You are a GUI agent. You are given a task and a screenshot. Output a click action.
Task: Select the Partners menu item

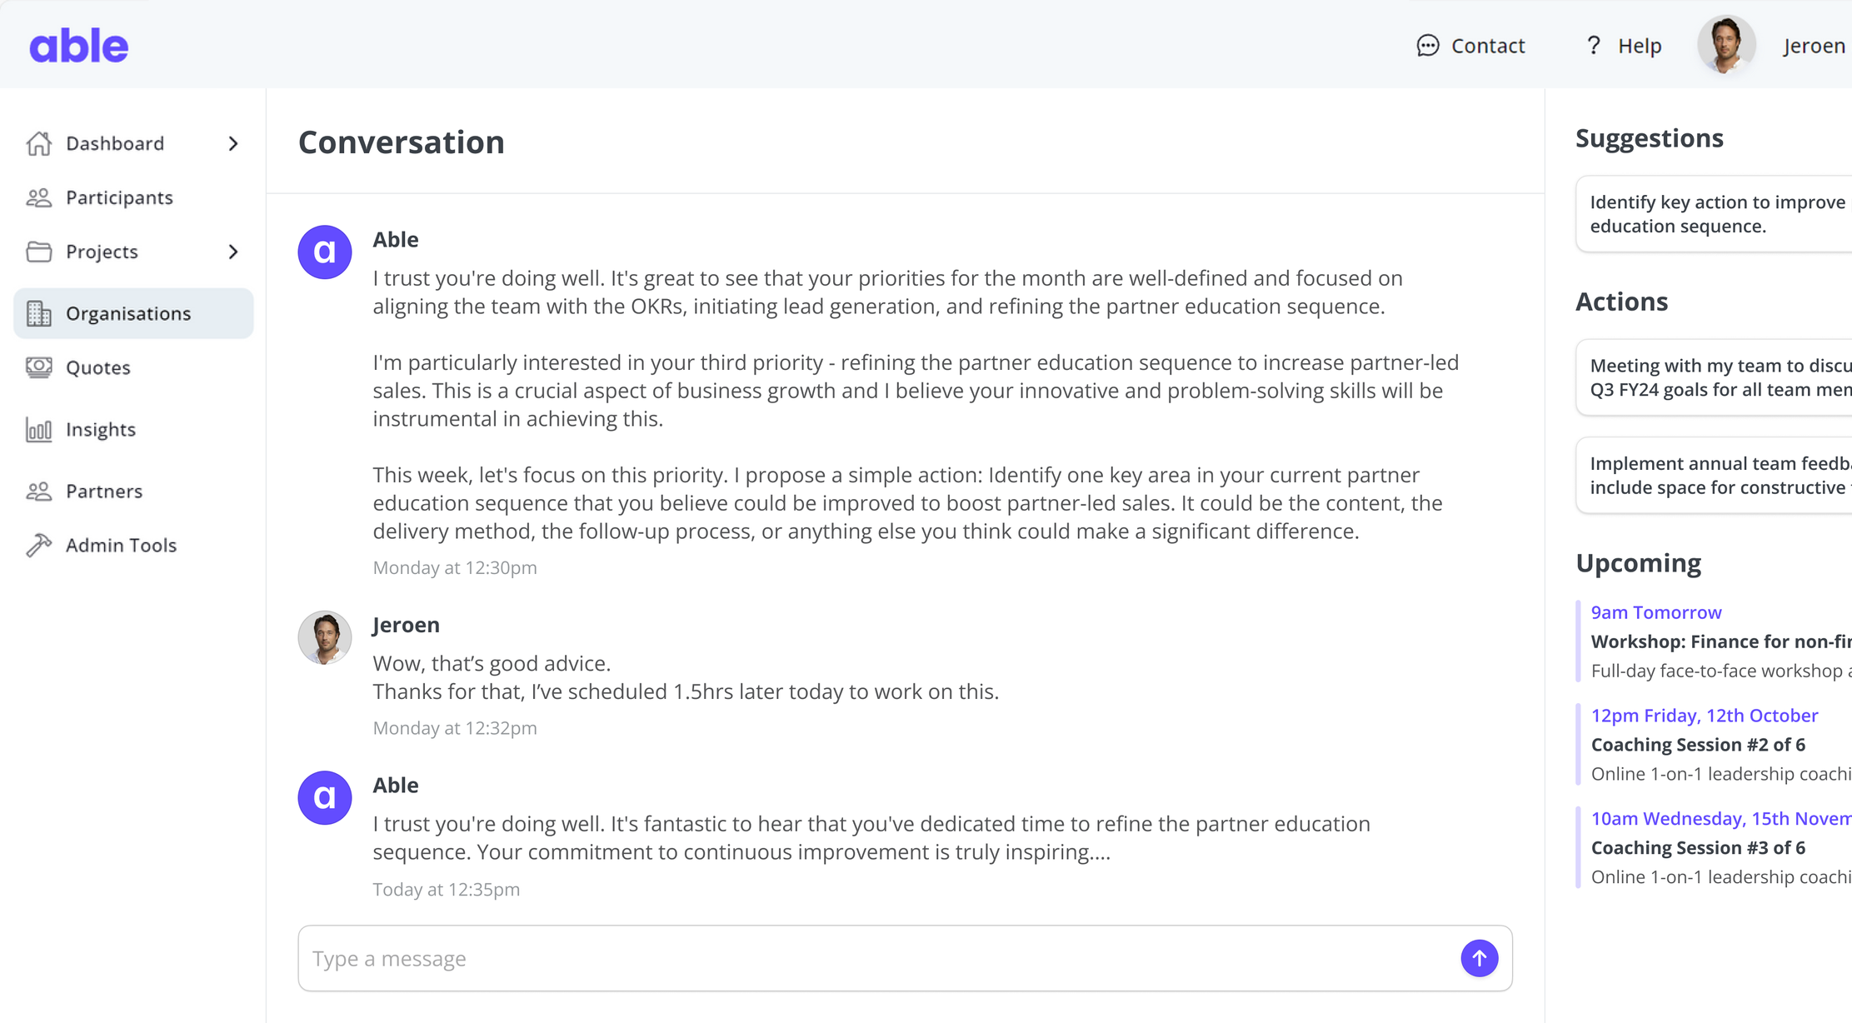(x=104, y=491)
